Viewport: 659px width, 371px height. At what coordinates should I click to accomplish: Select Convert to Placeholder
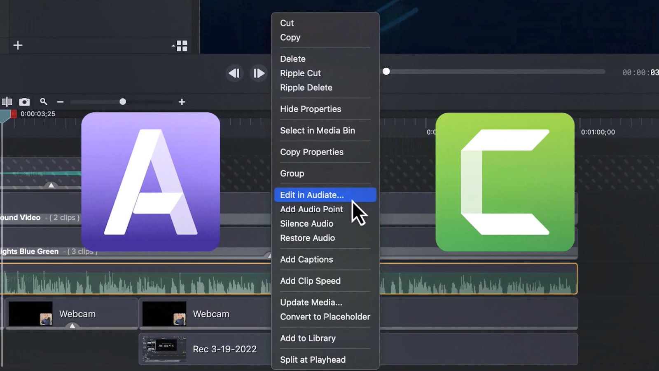325,317
